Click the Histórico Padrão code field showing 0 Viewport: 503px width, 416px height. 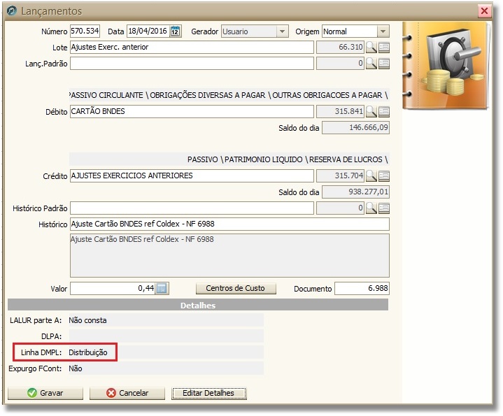pyautogui.click(x=340, y=208)
